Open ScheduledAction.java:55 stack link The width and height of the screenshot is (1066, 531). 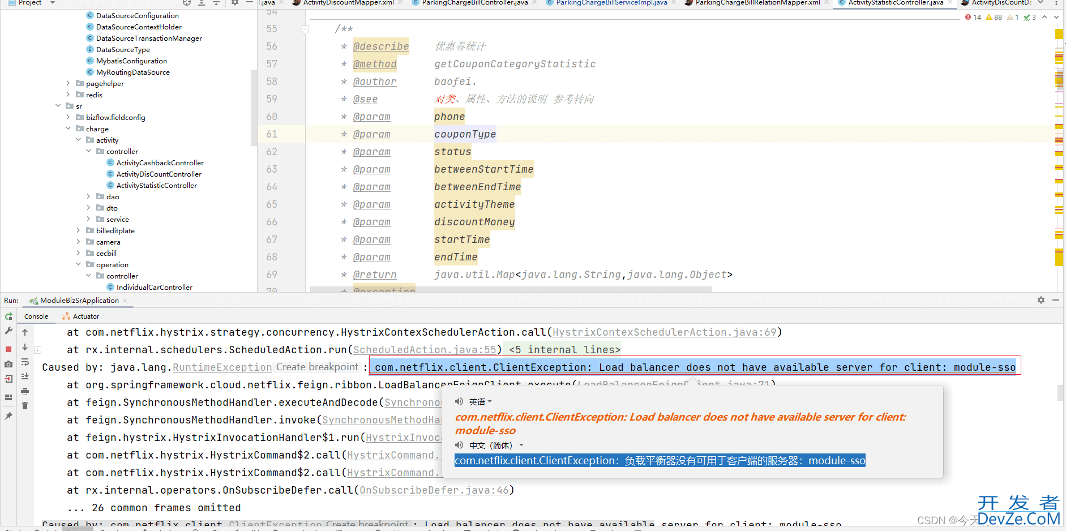coord(425,350)
